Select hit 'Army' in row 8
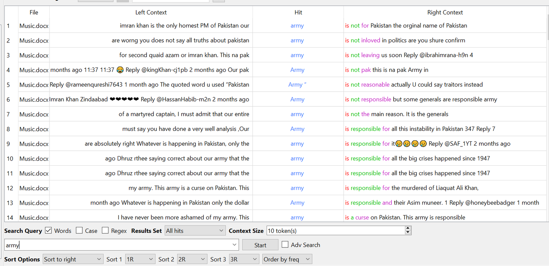This screenshot has height=266, width=549. click(297, 129)
